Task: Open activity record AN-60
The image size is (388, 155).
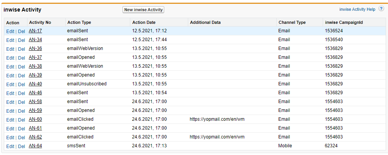Action: pos(36,119)
